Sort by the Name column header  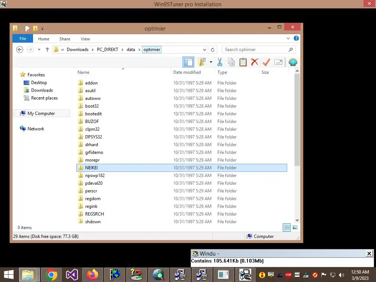[x=83, y=72]
